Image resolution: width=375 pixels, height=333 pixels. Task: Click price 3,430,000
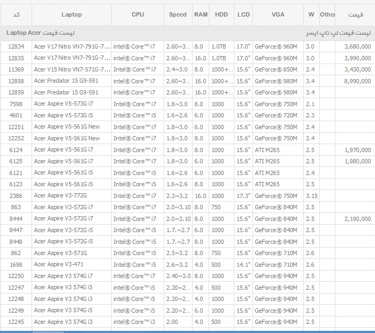coord(357,70)
